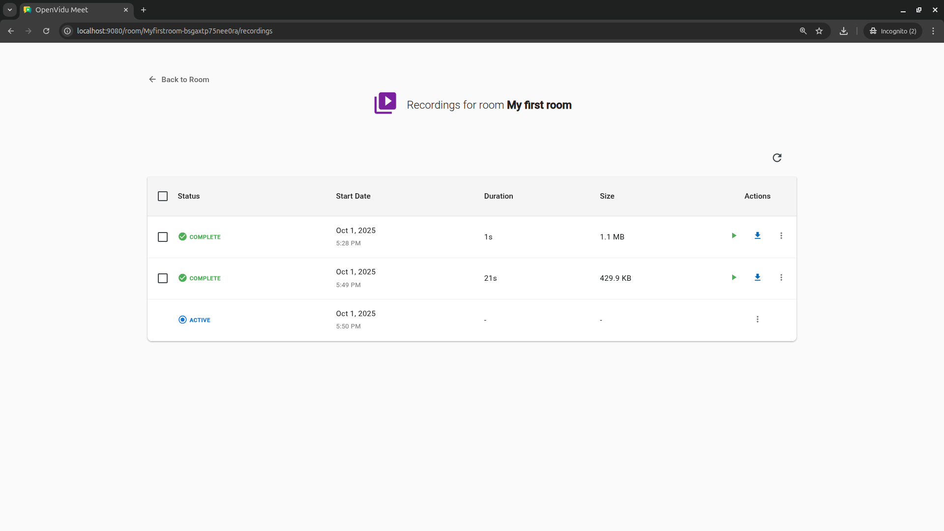Click the zoom magnifier icon in address bar
944x531 pixels.
(x=803, y=31)
